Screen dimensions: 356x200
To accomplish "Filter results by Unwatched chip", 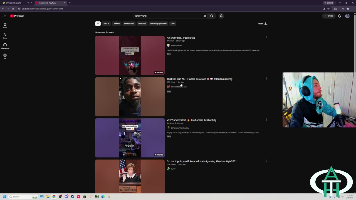I will pyautogui.click(x=129, y=24).
